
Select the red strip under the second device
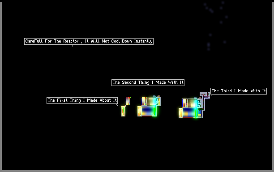(147, 116)
